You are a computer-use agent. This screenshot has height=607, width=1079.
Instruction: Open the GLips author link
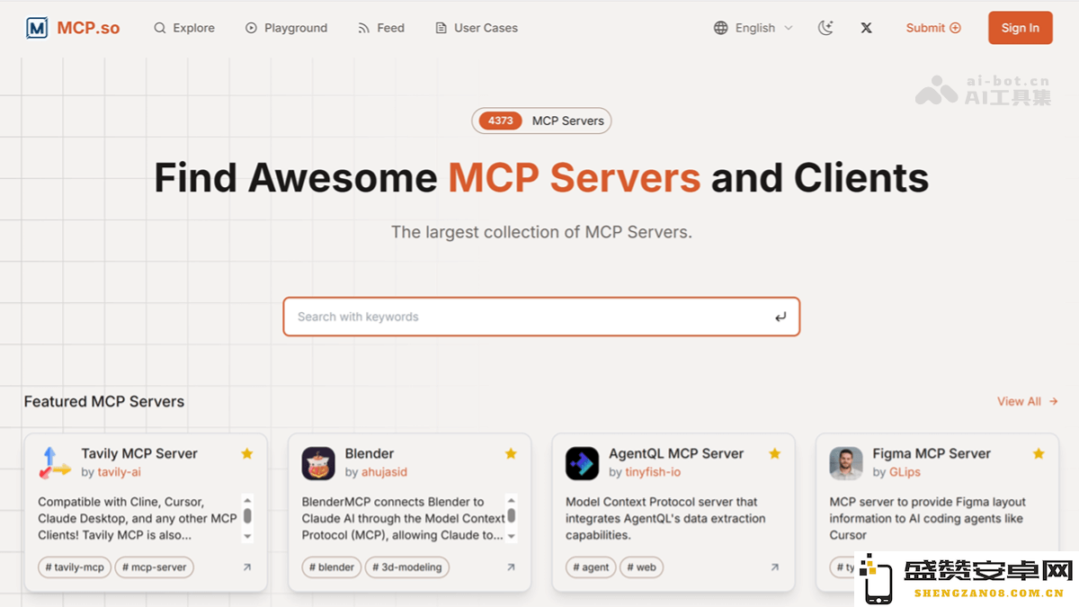click(x=905, y=472)
